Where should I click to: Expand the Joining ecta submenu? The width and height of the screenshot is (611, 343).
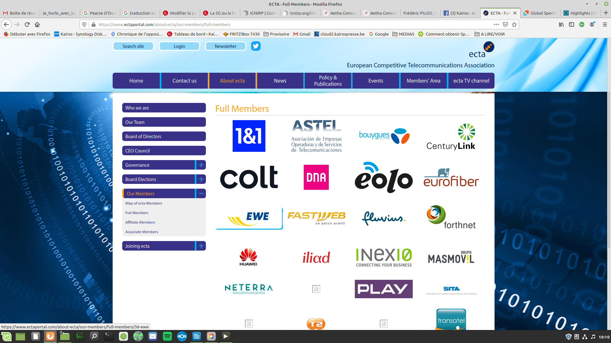(201, 246)
